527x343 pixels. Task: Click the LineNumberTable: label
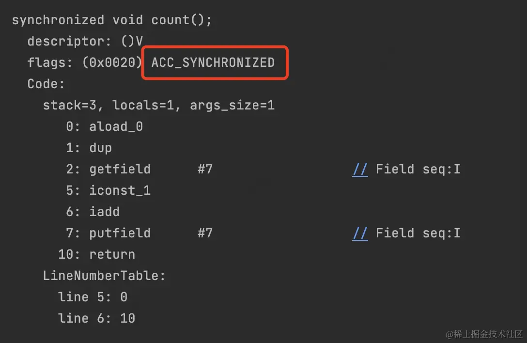click(x=104, y=276)
